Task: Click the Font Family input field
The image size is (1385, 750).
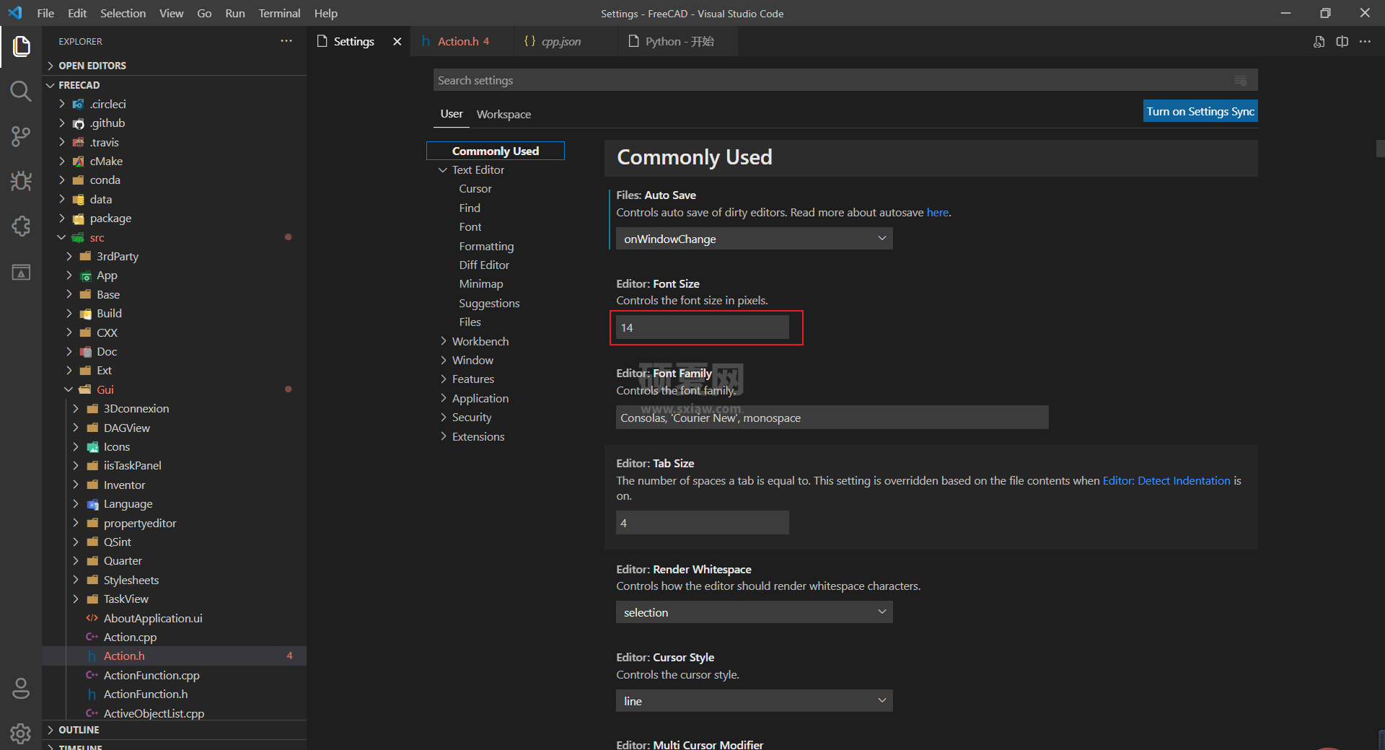Action: click(832, 418)
